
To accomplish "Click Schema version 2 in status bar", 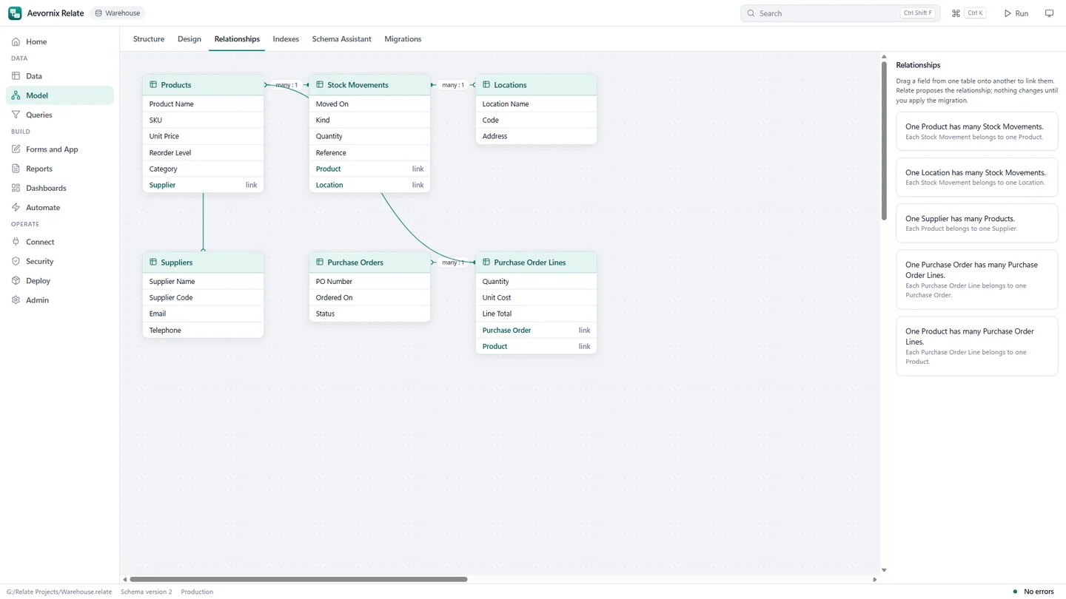I will click(x=146, y=592).
